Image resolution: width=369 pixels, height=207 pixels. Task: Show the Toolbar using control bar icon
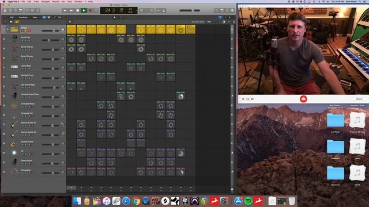click(x=21, y=10)
